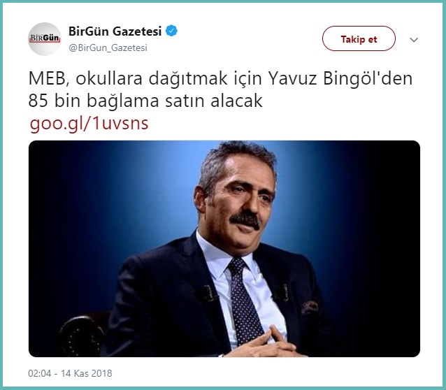Click the clasped hands in the photo
The width and height of the screenshot is (446, 390).
pyautogui.click(x=264, y=342)
